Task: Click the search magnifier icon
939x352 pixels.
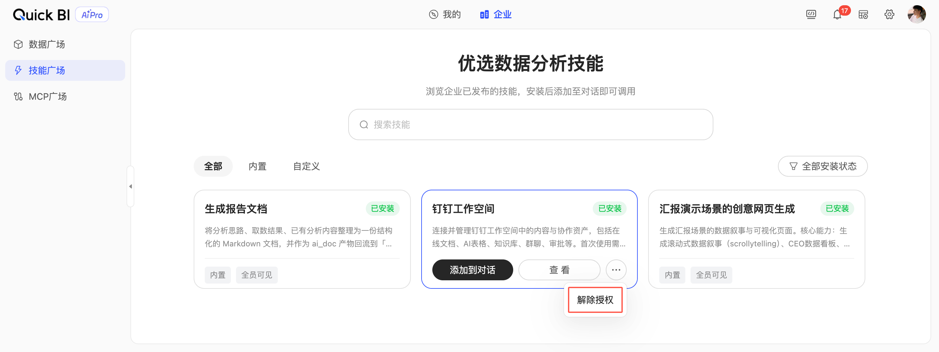Action: pos(364,125)
